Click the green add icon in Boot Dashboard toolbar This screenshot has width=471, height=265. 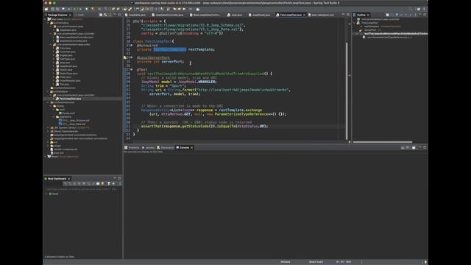pos(113,183)
